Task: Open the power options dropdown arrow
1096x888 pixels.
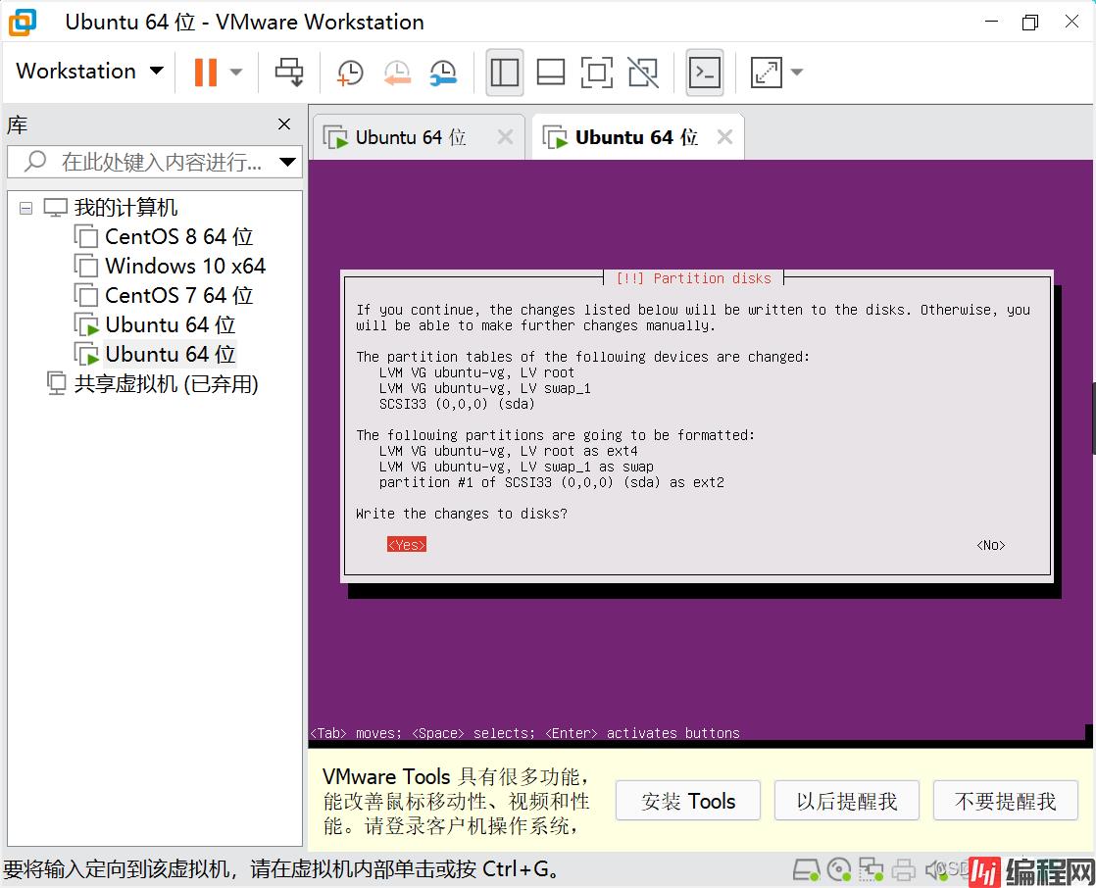Action: [x=236, y=72]
